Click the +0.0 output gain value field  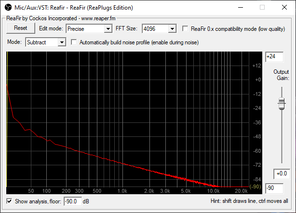tap(282, 174)
